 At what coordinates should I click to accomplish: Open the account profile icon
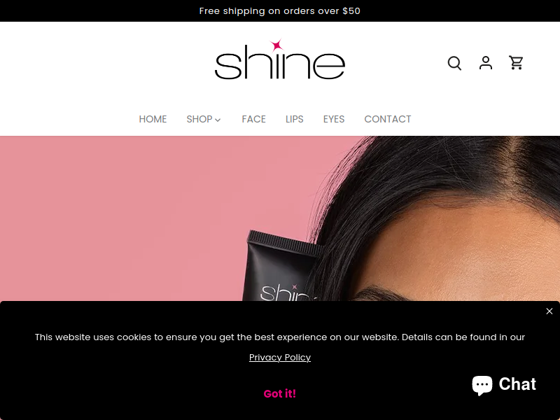pyautogui.click(x=485, y=63)
